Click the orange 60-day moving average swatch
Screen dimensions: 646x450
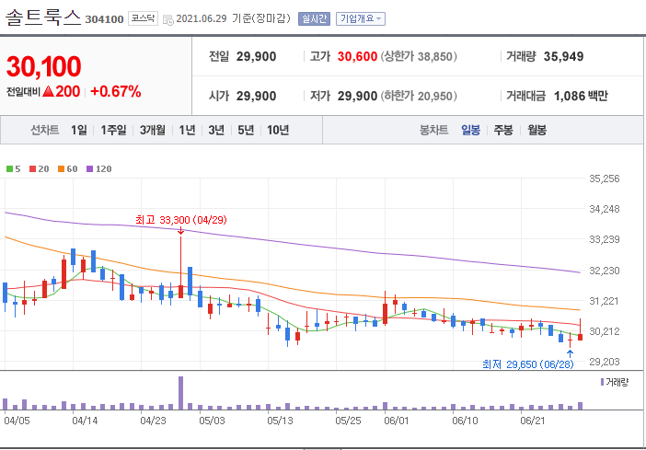(x=61, y=168)
